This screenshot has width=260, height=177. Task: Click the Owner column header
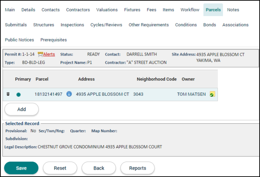coord(188,79)
